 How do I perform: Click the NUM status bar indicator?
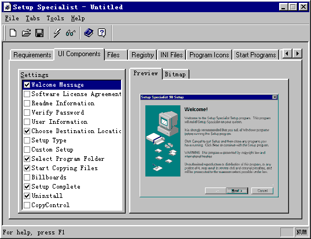pyautogui.click(x=301, y=232)
